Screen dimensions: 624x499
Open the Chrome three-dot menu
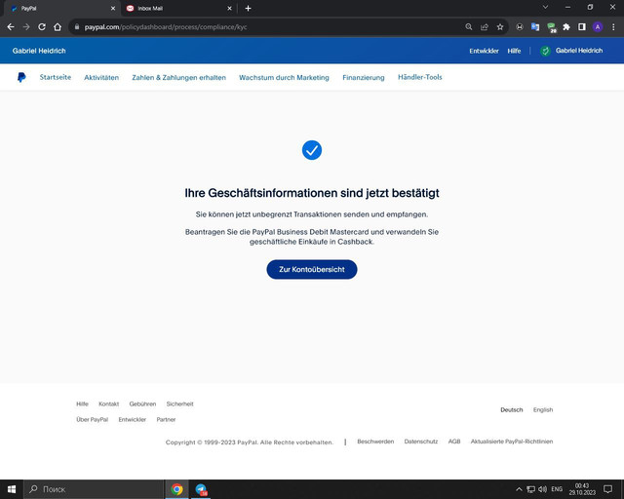coord(613,27)
